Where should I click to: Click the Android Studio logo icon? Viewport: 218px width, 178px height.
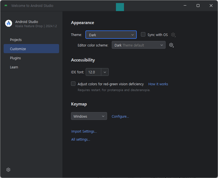click(9, 23)
